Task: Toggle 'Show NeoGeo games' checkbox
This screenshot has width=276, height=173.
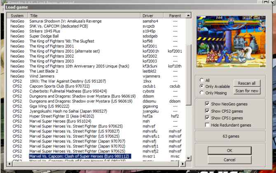Action: [x=207, y=104]
